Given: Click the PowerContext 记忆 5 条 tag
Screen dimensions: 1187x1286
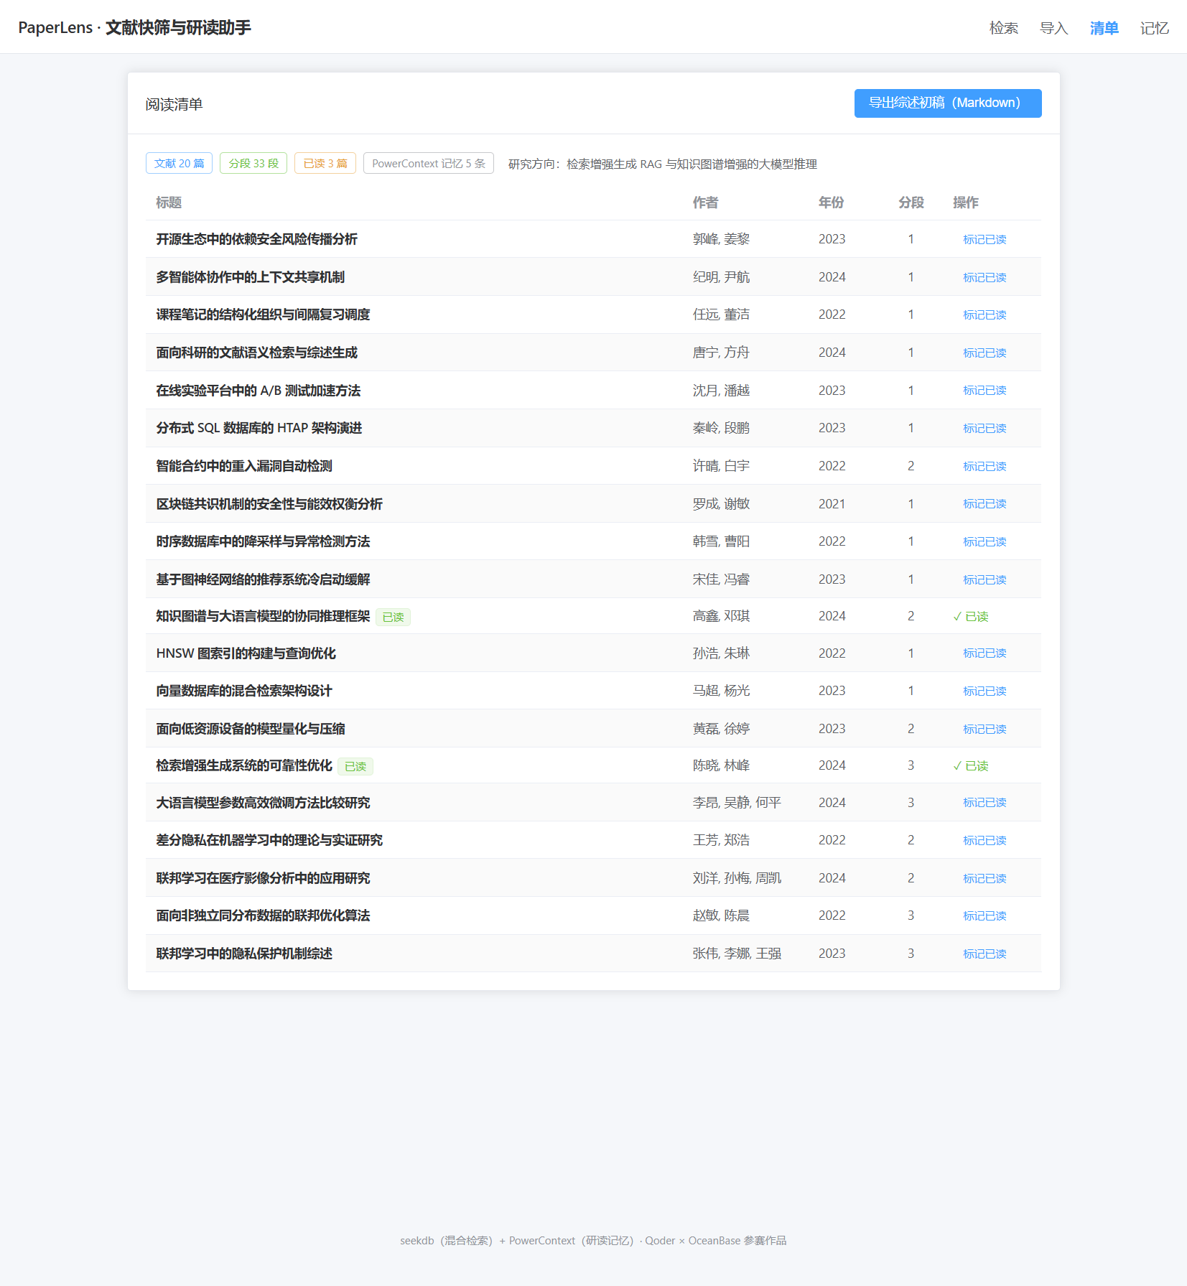Looking at the screenshot, I should coord(428,163).
